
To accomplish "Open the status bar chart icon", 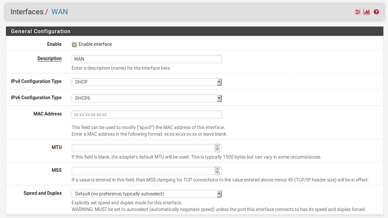I will 367,12.
